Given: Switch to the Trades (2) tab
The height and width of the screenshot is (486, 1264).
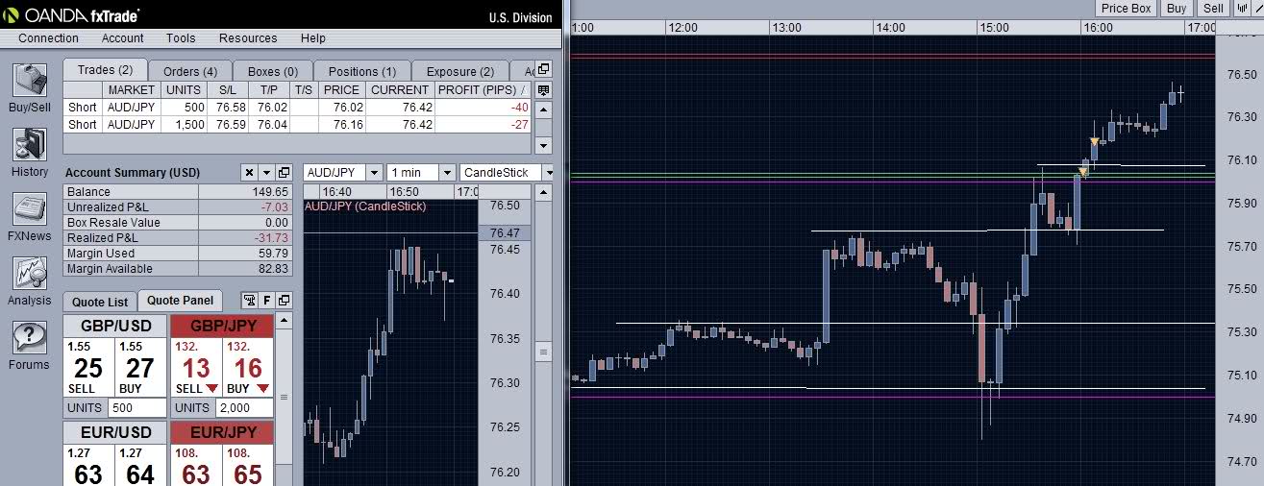Looking at the screenshot, I should coord(105,70).
